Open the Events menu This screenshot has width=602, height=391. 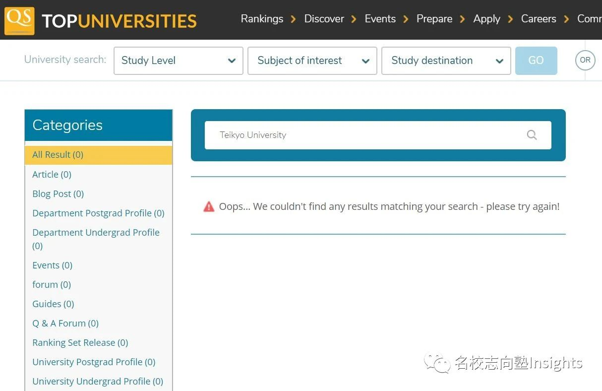[380, 19]
